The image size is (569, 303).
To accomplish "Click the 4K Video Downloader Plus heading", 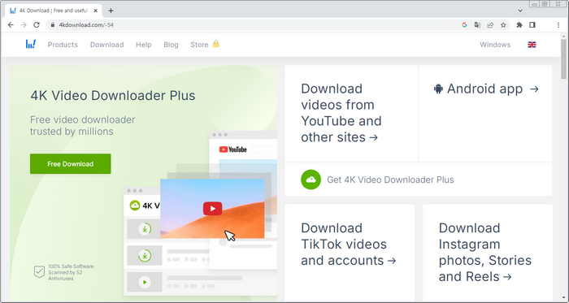I will (x=113, y=95).
